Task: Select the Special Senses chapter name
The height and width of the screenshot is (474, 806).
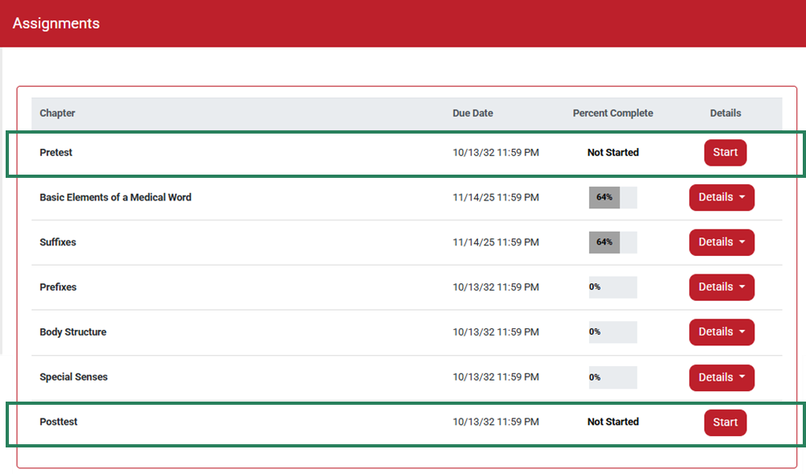Action: coord(73,377)
